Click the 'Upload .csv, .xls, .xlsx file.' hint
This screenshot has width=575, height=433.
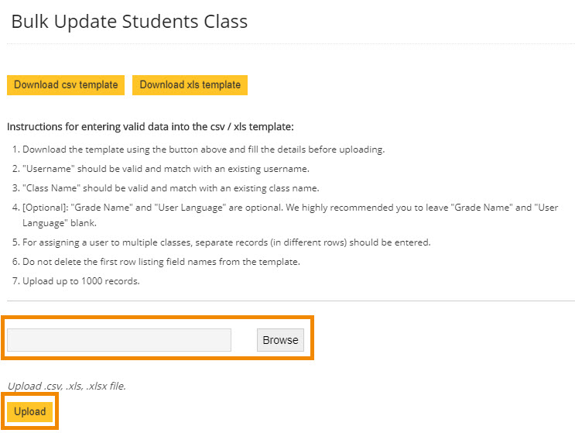[67, 386]
